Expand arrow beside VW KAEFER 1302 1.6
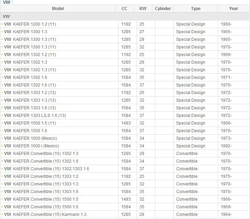Screen dimensions: 250x219 click(2, 77)
